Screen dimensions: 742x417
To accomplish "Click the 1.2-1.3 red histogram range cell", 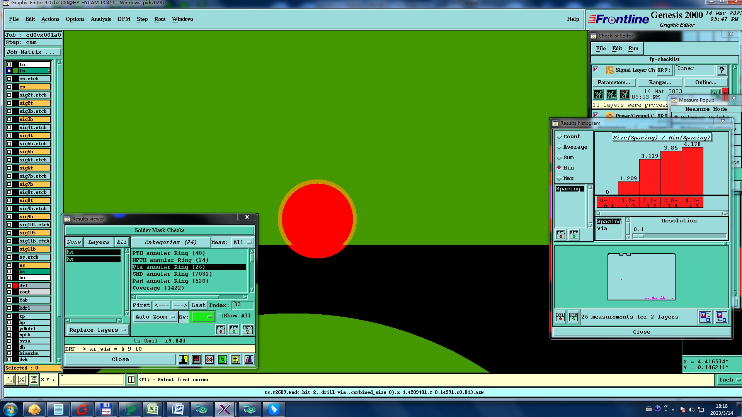I will coord(628,203).
